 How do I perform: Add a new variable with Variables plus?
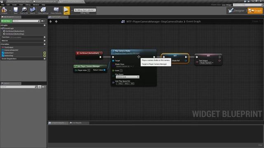point(45,44)
